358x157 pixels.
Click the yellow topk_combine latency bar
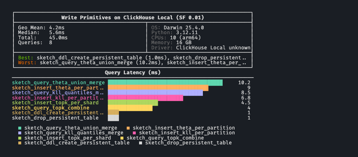coord(130,108)
